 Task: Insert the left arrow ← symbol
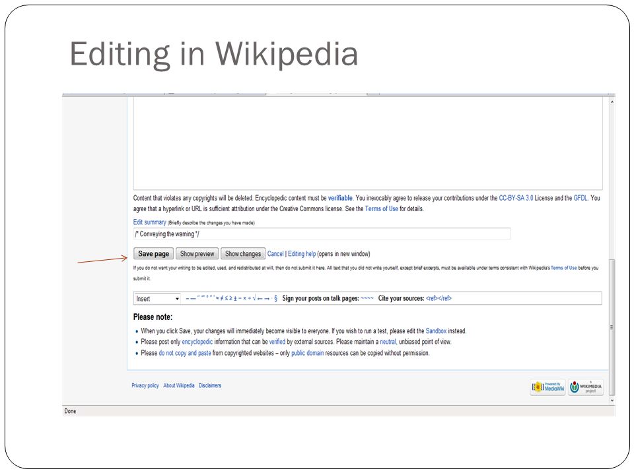(x=260, y=298)
